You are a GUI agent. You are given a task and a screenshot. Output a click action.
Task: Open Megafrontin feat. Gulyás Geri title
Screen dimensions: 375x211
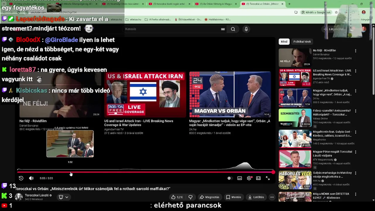(x=332, y=134)
